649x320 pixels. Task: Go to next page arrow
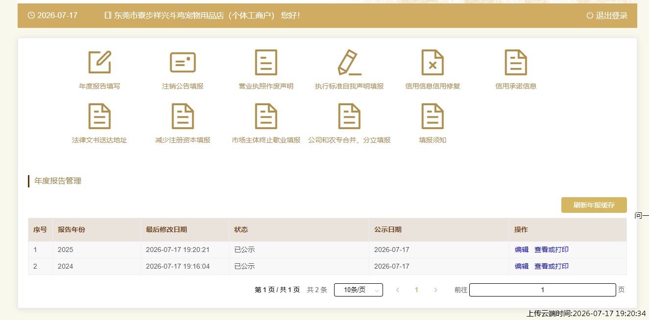(435, 290)
